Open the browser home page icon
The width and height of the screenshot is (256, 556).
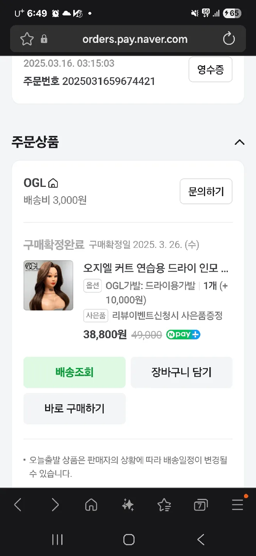point(91,505)
